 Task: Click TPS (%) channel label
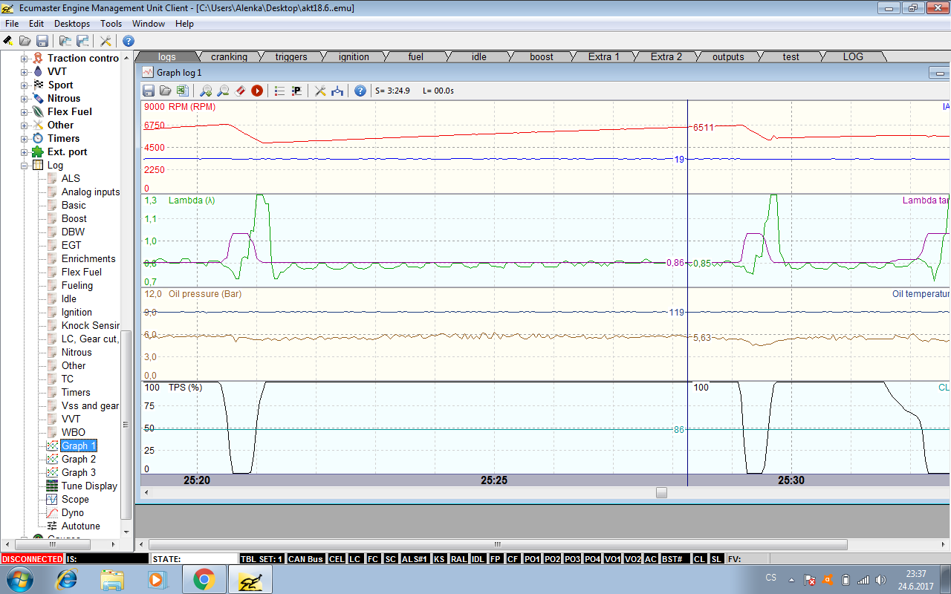185,388
